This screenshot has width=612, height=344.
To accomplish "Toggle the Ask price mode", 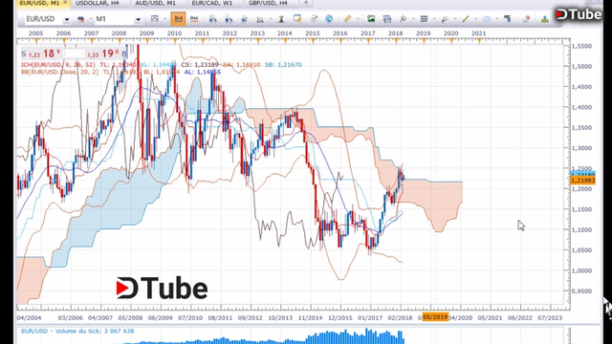I will tap(194, 19).
